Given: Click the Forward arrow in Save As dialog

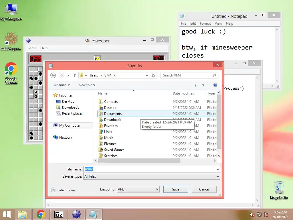Looking at the screenshot, I should [x=61, y=75].
